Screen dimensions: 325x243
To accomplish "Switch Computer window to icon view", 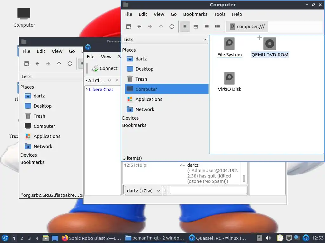I will [x=185, y=27].
